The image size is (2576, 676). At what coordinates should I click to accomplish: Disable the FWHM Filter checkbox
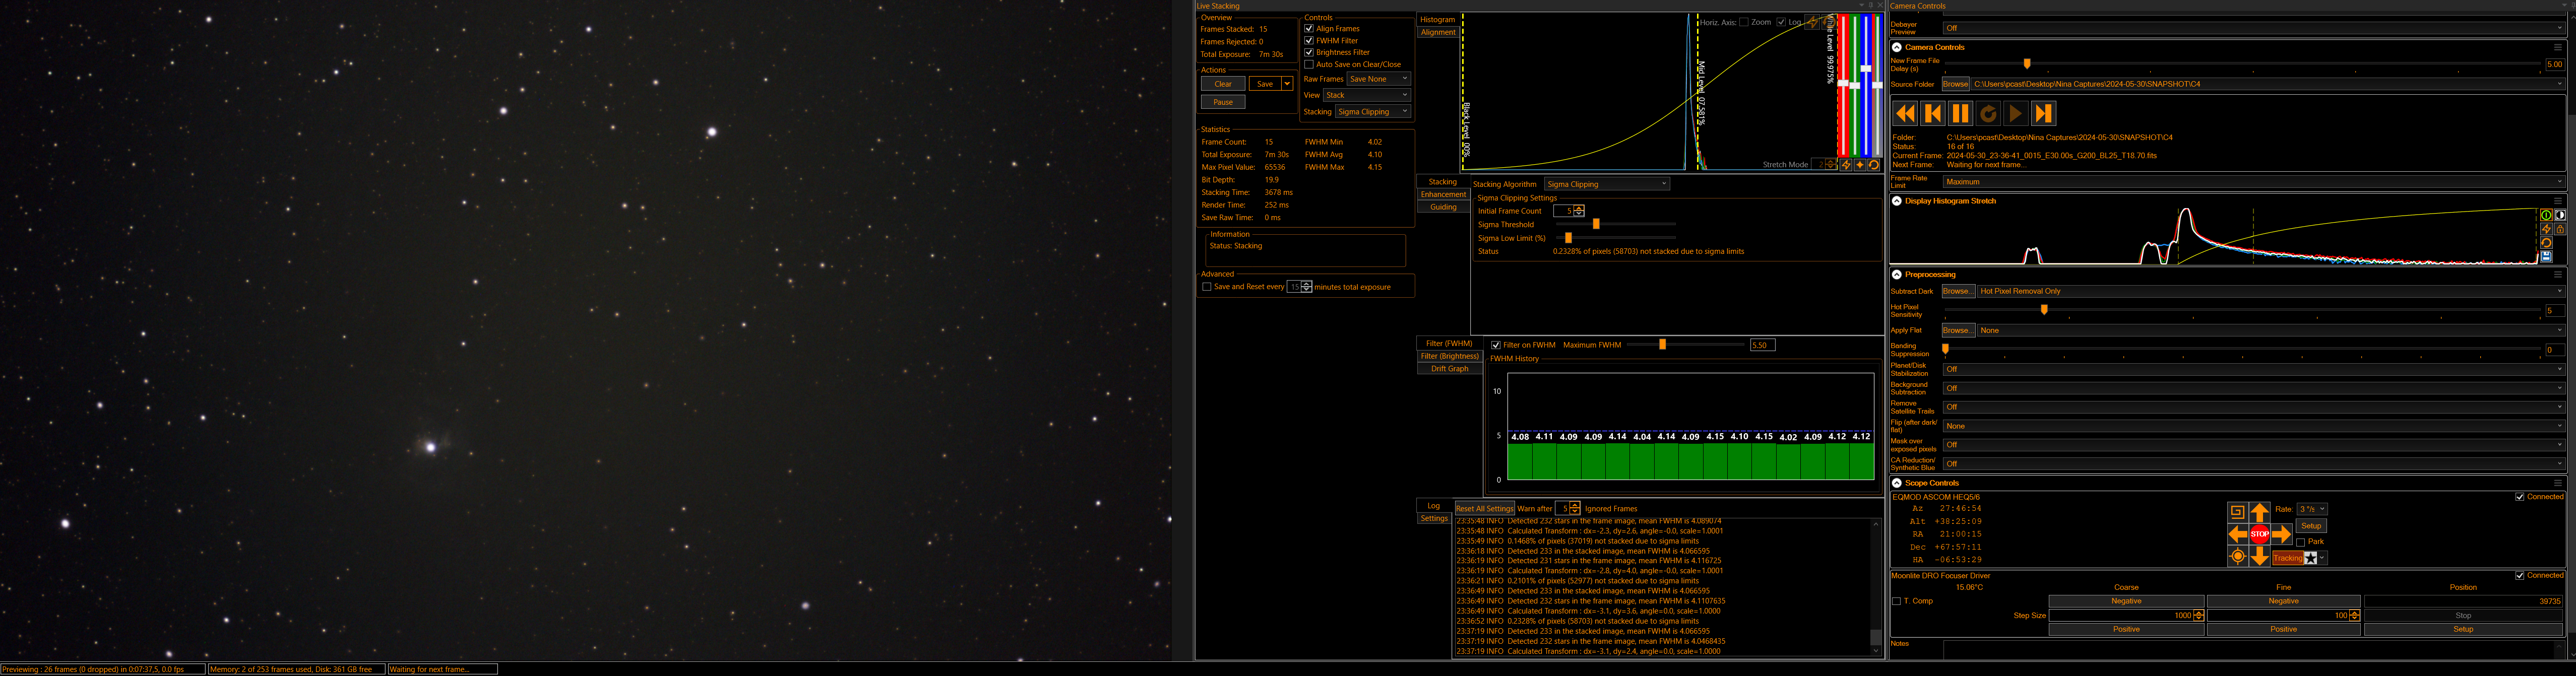(1309, 41)
